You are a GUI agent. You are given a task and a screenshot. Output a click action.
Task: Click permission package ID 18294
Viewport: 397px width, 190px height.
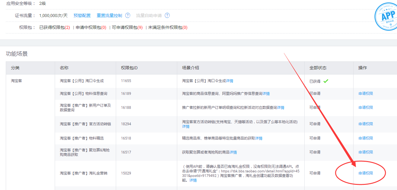126,124
